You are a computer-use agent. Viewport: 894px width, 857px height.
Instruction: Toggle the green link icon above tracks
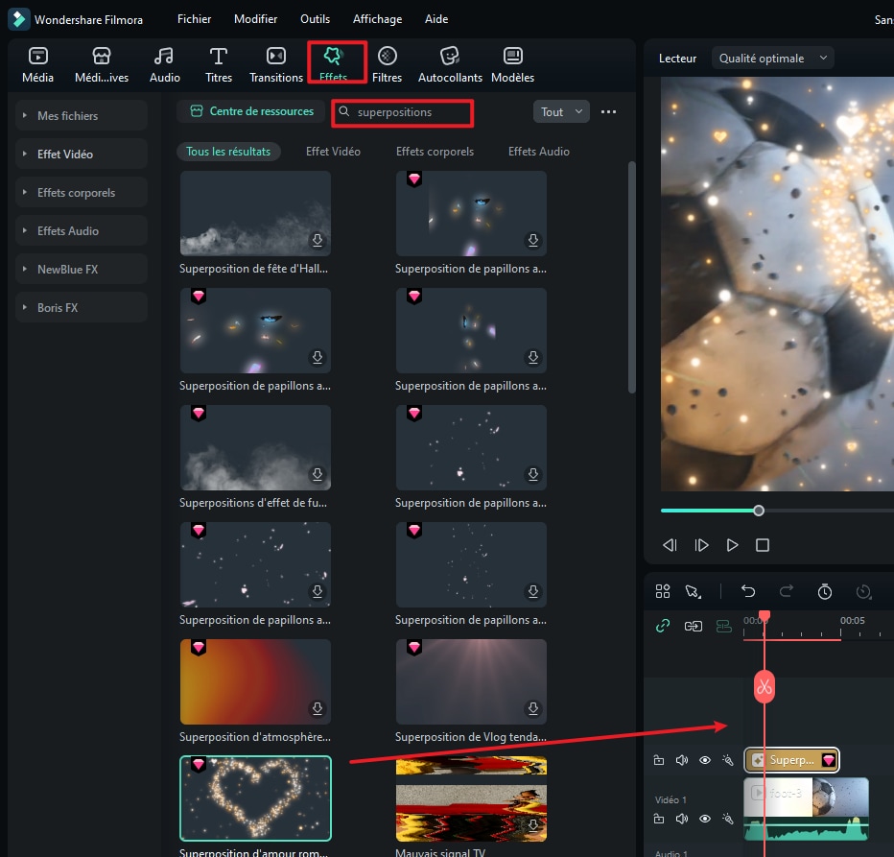click(x=662, y=626)
